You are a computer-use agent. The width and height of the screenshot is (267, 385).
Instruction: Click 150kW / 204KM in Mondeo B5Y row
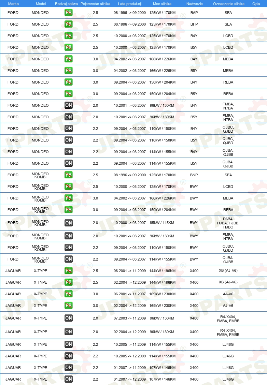click(162, 94)
